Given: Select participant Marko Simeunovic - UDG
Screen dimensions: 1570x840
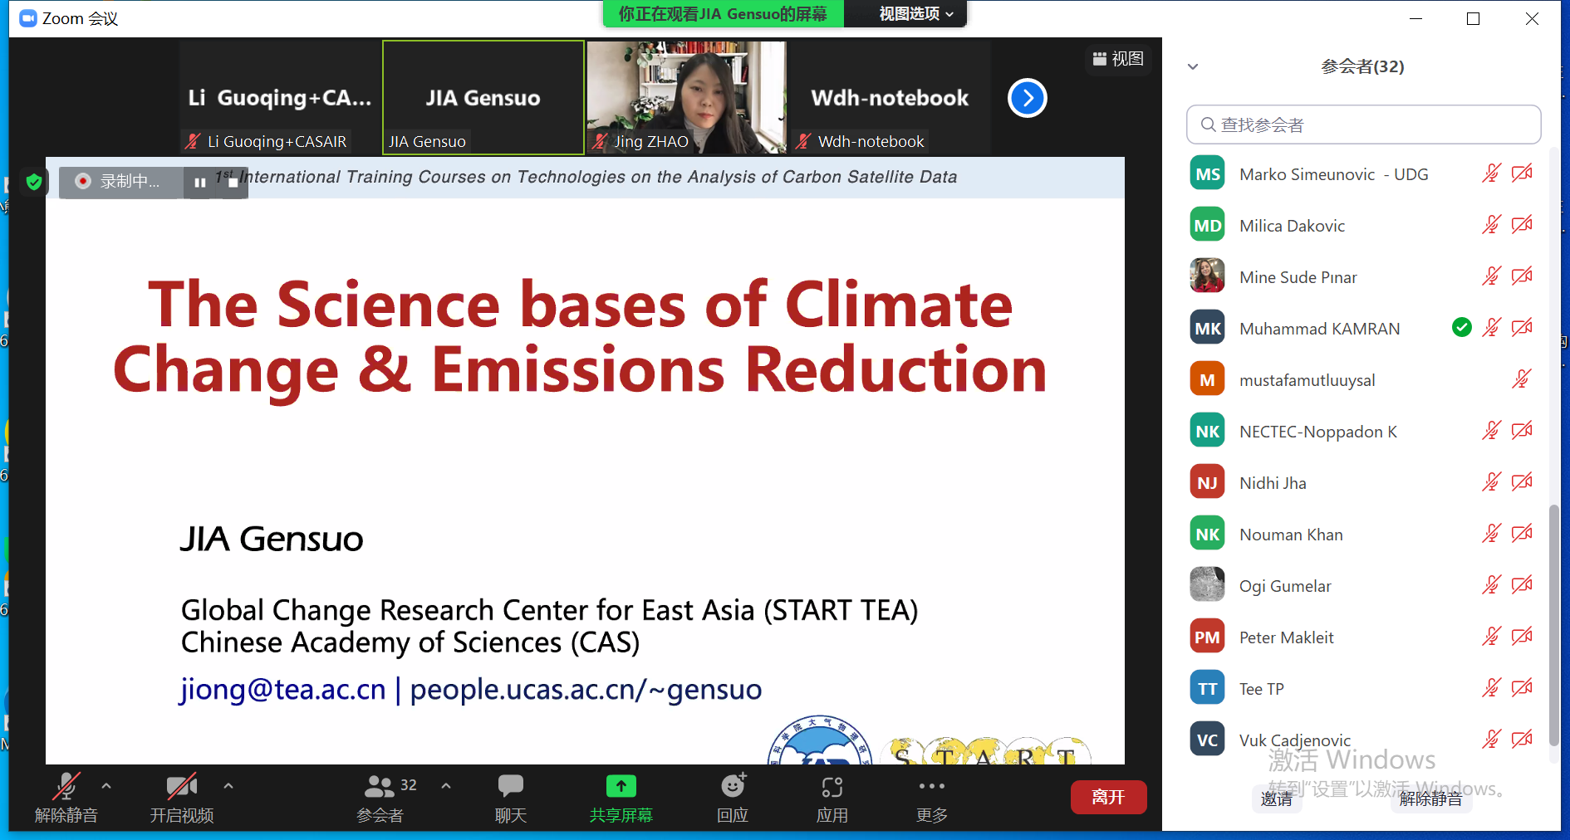Looking at the screenshot, I should coord(1363,174).
